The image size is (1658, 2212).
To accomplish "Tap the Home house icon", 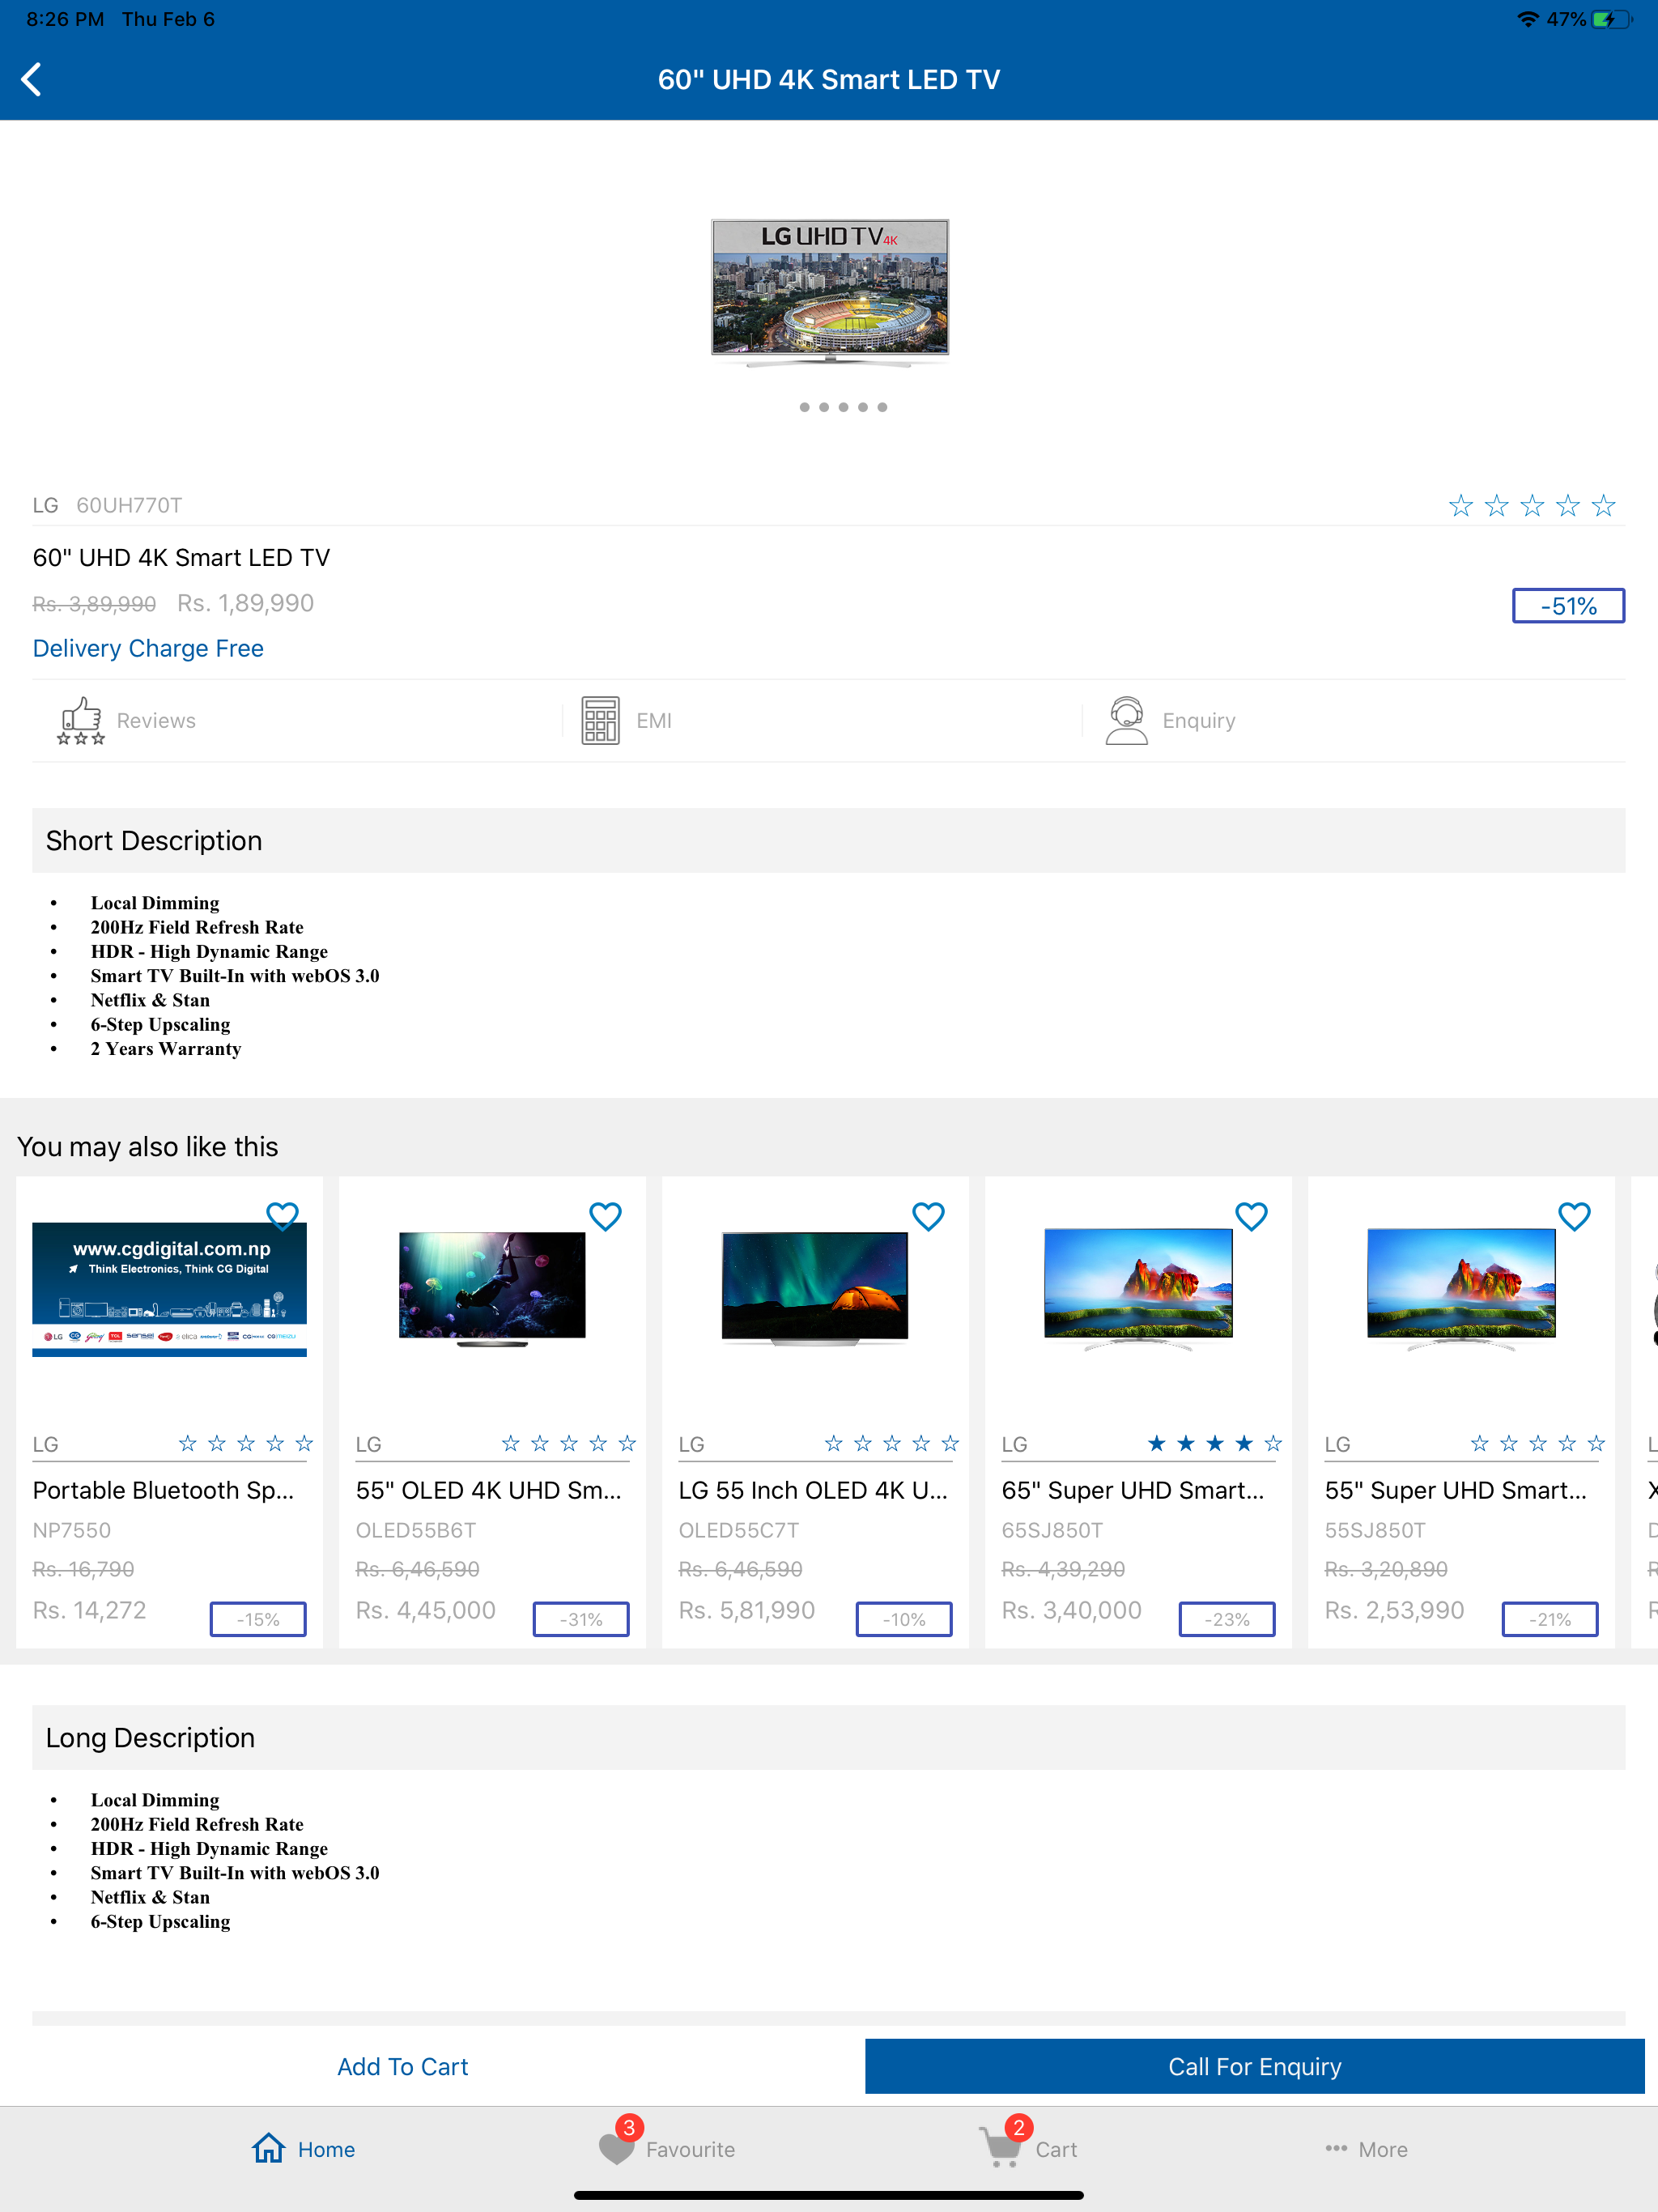I will (268, 2148).
